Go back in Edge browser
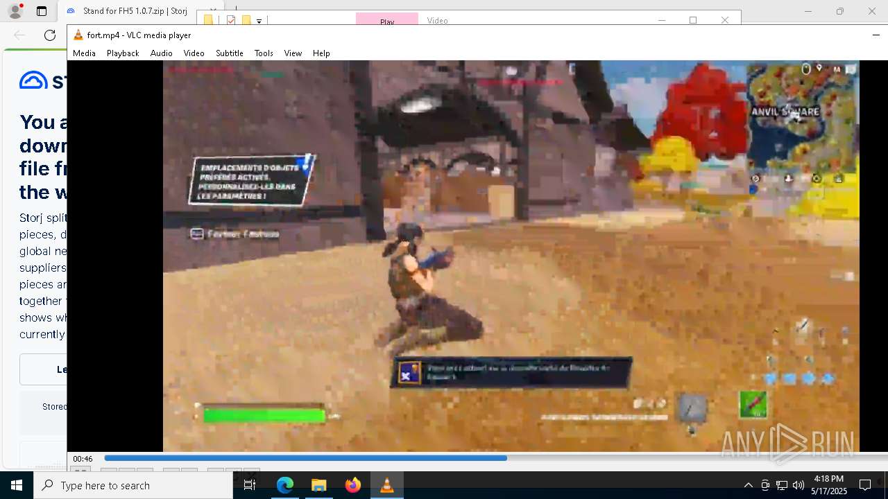This screenshot has height=499, width=888. (x=19, y=35)
